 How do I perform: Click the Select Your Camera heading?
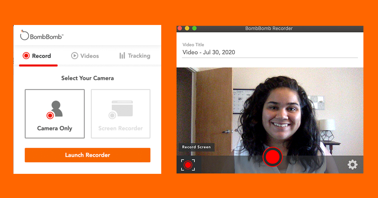(88, 78)
